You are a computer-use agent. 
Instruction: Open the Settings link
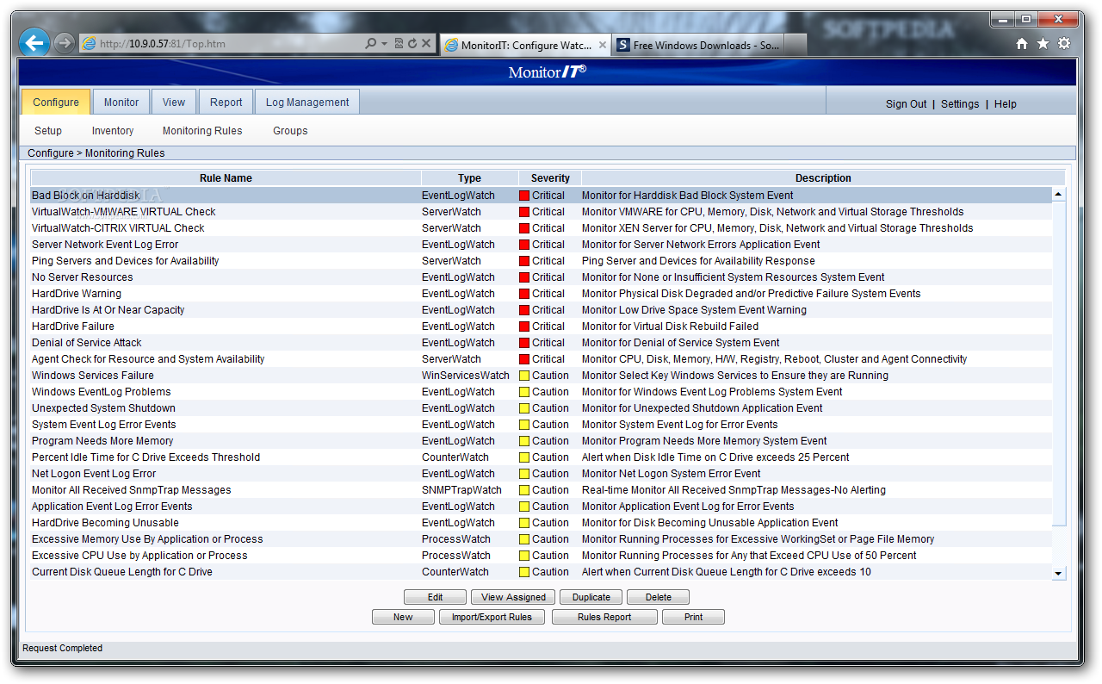(x=960, y=103)
